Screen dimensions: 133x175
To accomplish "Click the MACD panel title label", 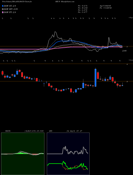I will (8, 131).
